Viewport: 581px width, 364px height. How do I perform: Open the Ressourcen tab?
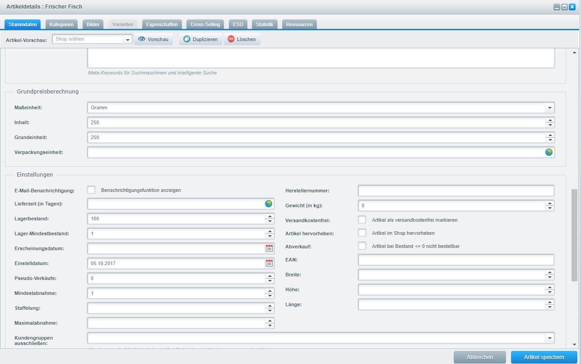[299, 24]
